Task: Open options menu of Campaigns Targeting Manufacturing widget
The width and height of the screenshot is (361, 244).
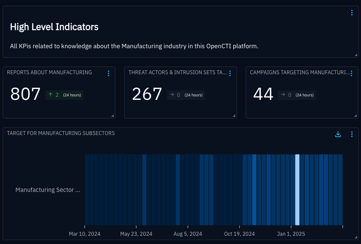Action: tap(351, 73)
